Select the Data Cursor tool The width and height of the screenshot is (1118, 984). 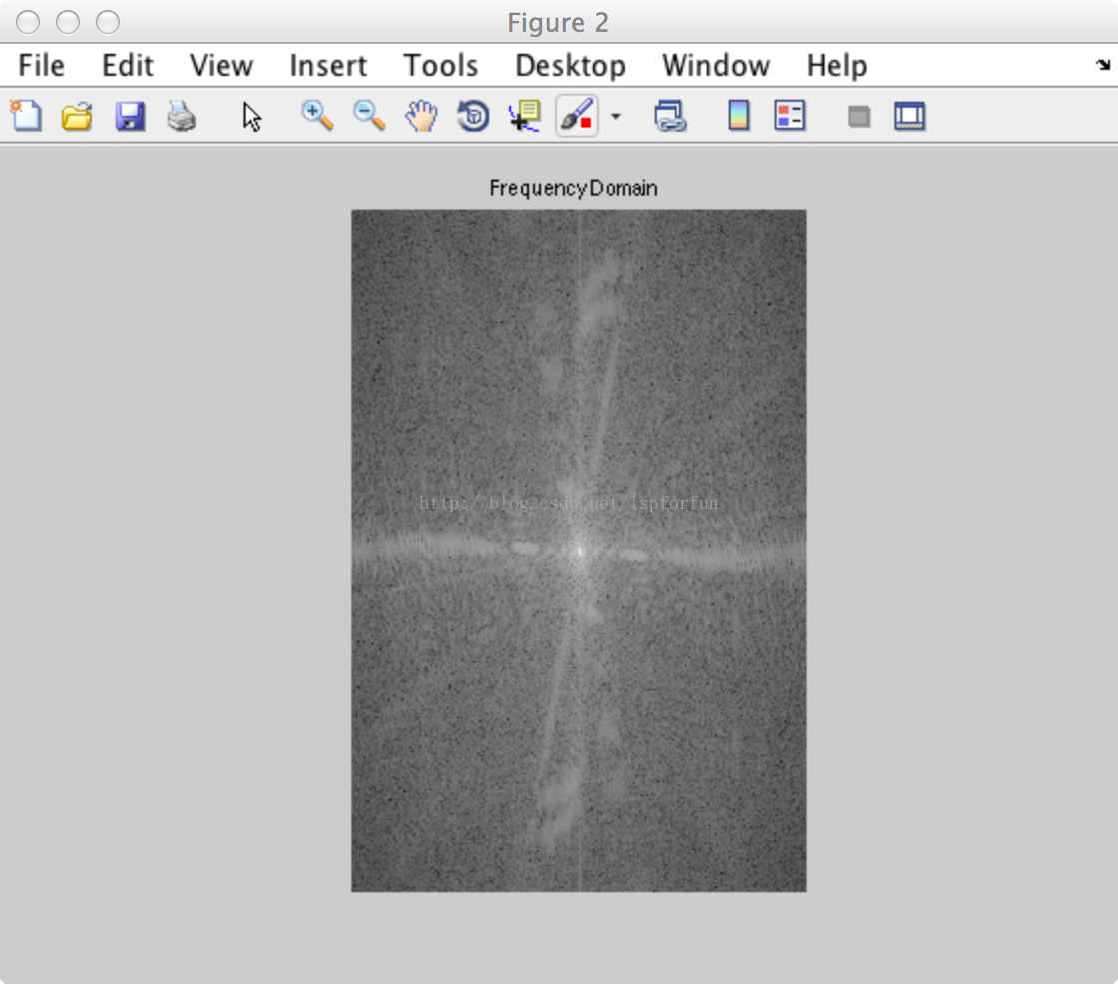pyautogui.click(x=525, y=116)
